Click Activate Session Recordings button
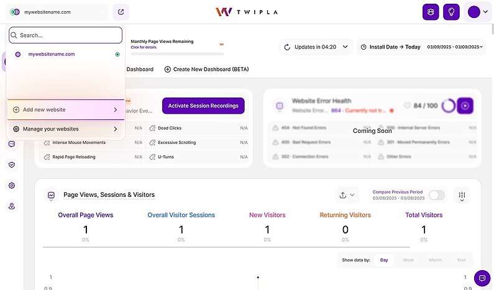The height and width of the screenshot is (290, 494). 203,106
